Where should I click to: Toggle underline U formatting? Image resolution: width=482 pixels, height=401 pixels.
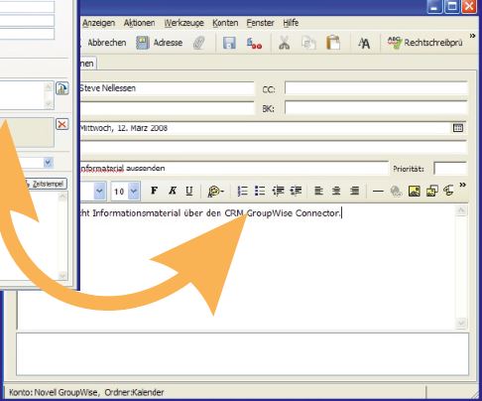[x=189, y=191]
